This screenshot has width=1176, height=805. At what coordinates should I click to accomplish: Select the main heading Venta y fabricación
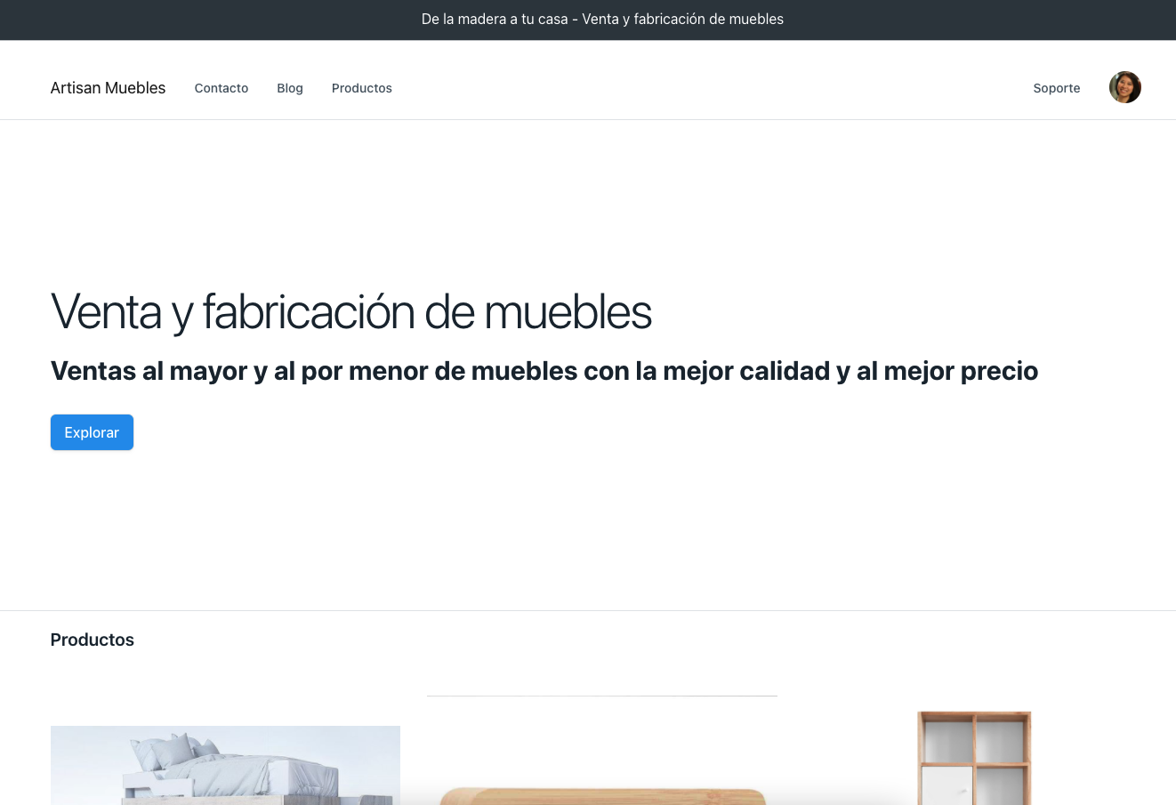[350, 312]
